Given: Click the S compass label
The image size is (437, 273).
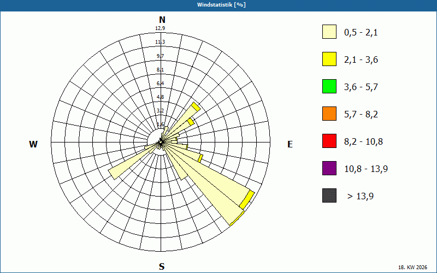Looking at the screenshot, I should [162, 266].
